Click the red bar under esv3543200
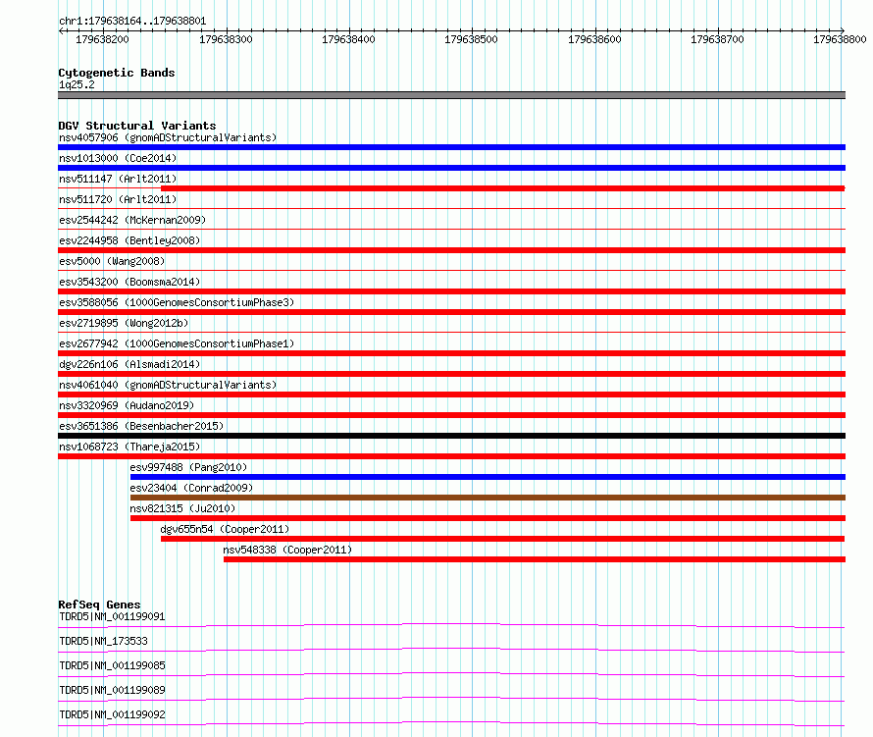Viewport: 873px width, 737px height. [451, 291]
